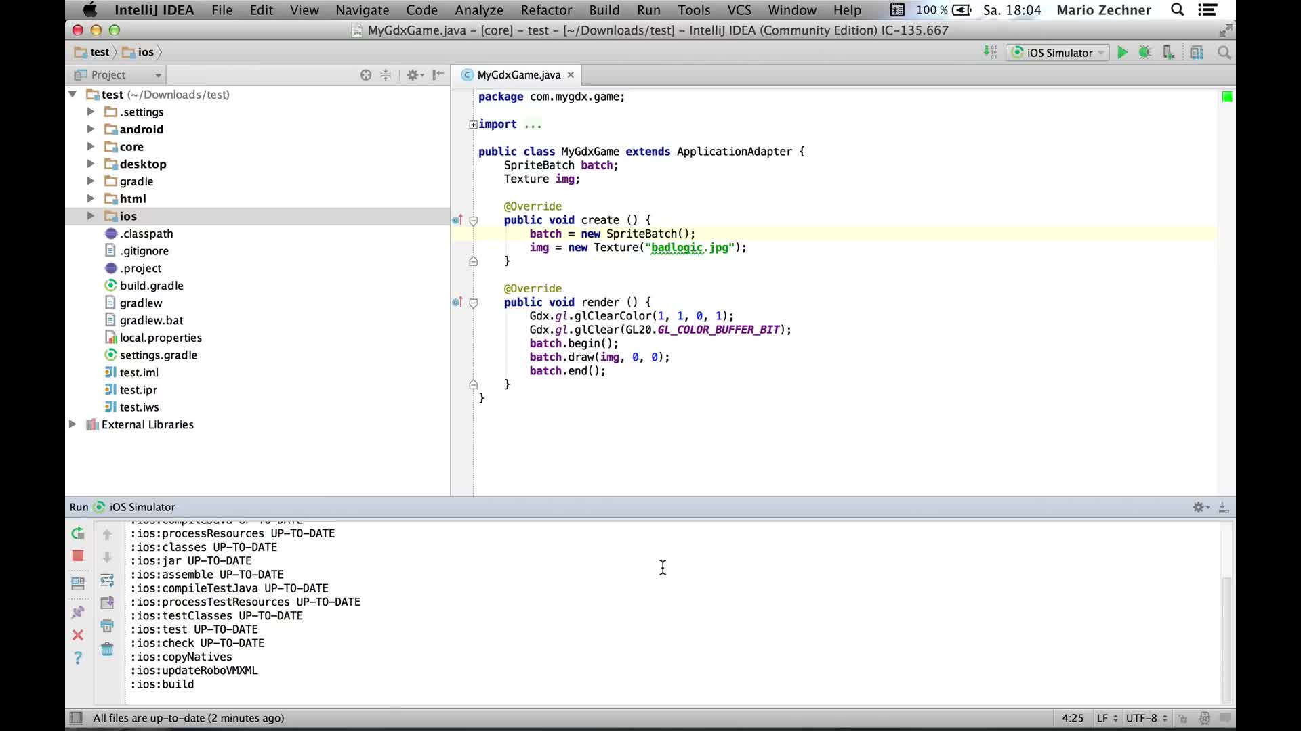Open Project Structure from the toolbar
The image size is (1301, 731).
[x=1197, y=52]
